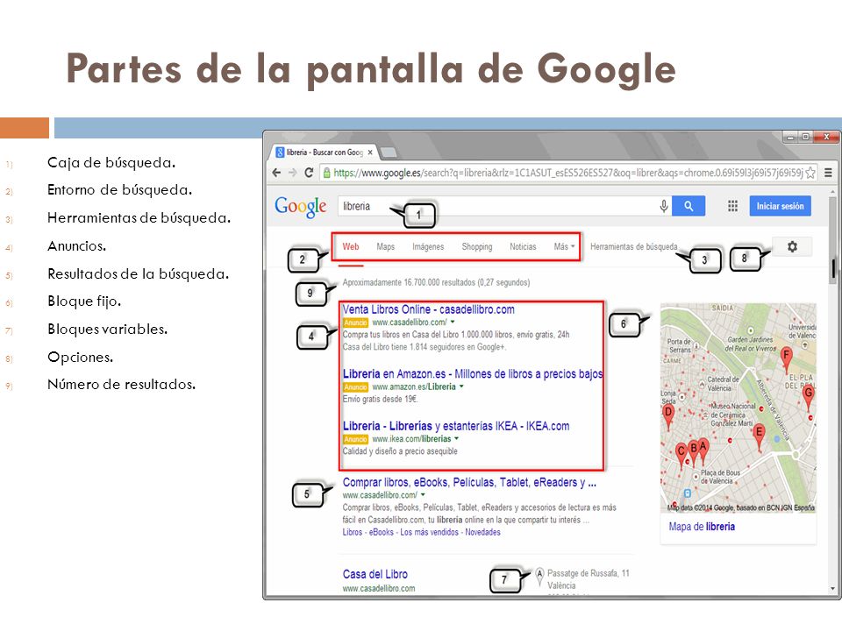Expand arrow next to www.casadellibro.com/ ad

click(453, 322)
